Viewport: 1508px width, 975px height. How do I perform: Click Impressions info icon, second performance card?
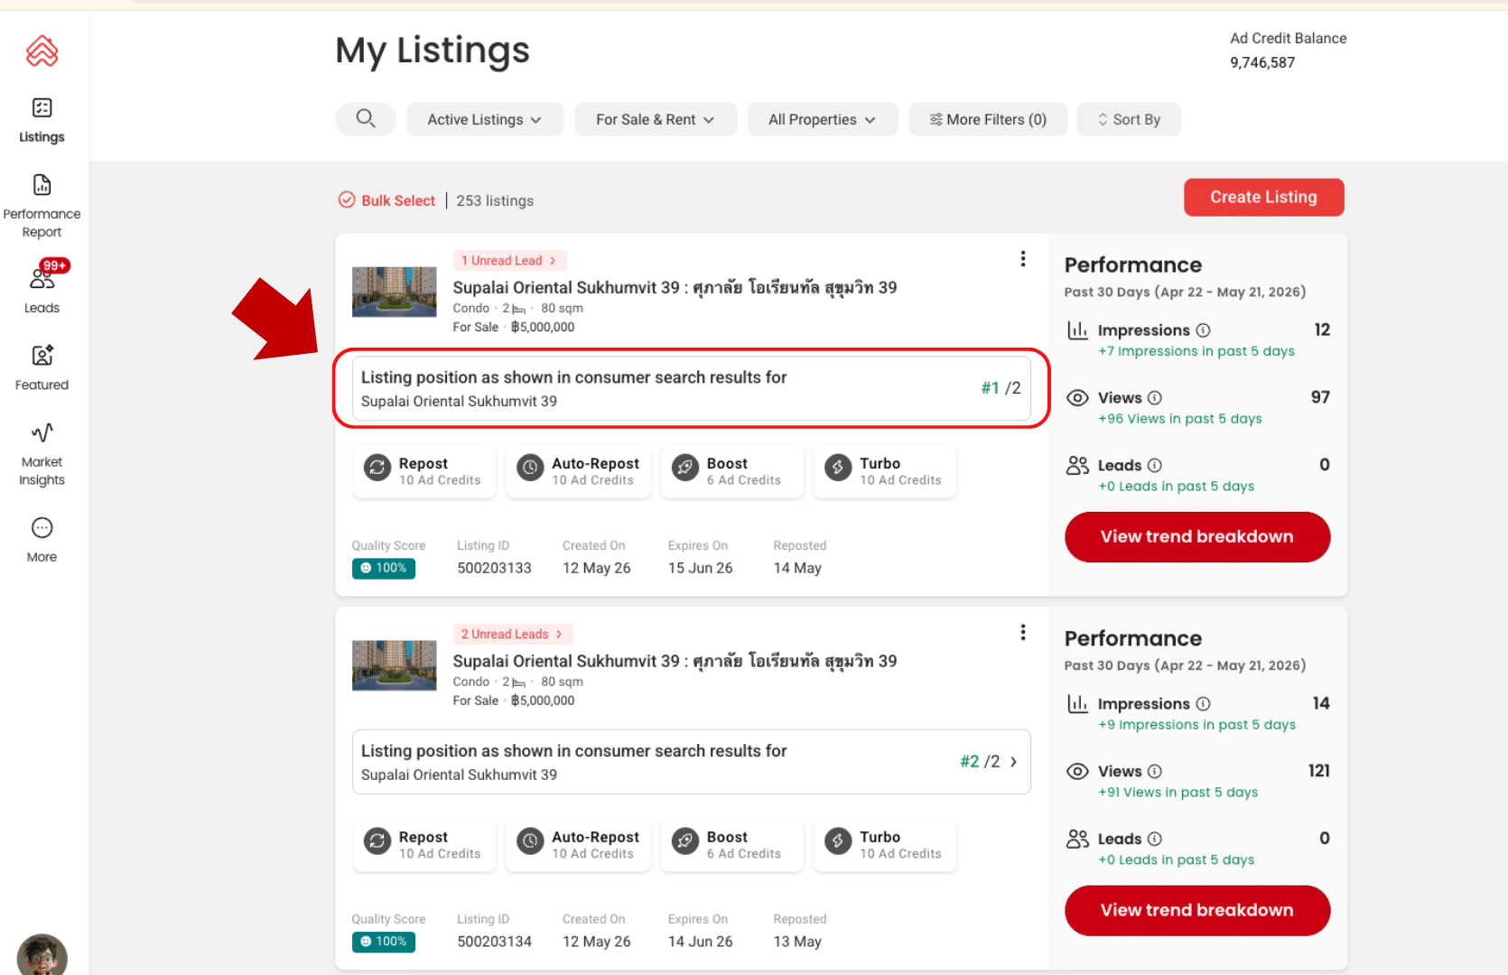point(1203,704)
